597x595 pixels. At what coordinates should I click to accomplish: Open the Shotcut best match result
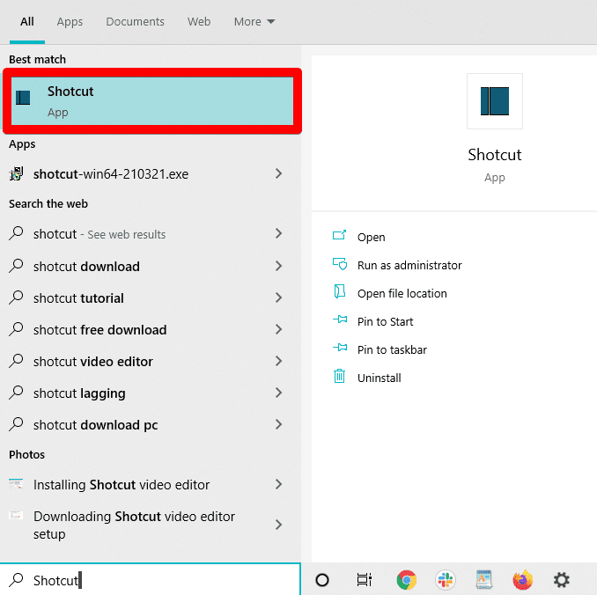pos(152,101)
